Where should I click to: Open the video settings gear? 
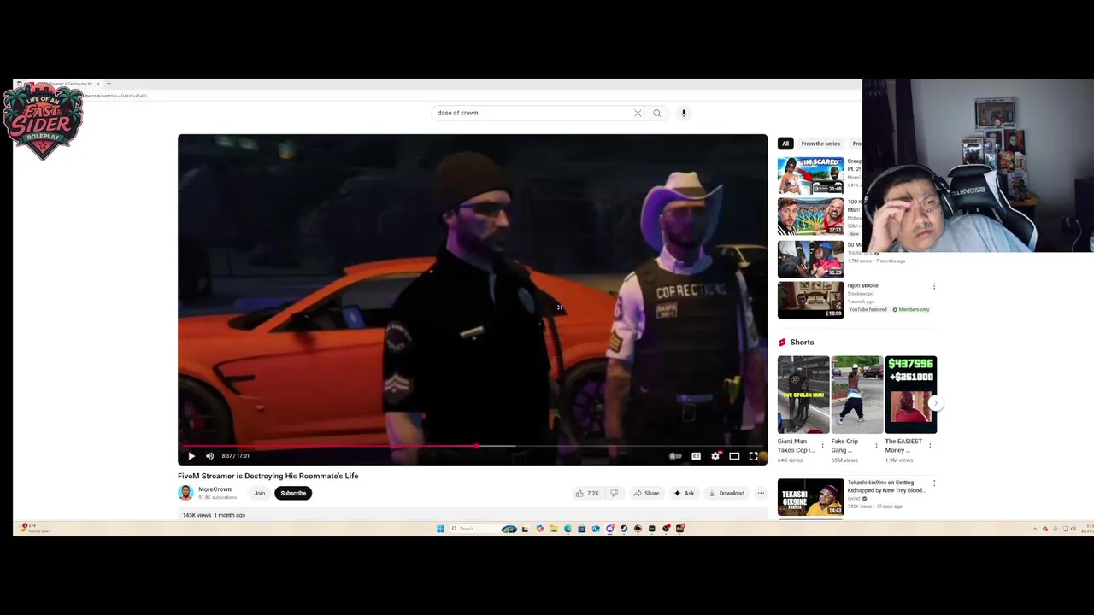point(715,456)
